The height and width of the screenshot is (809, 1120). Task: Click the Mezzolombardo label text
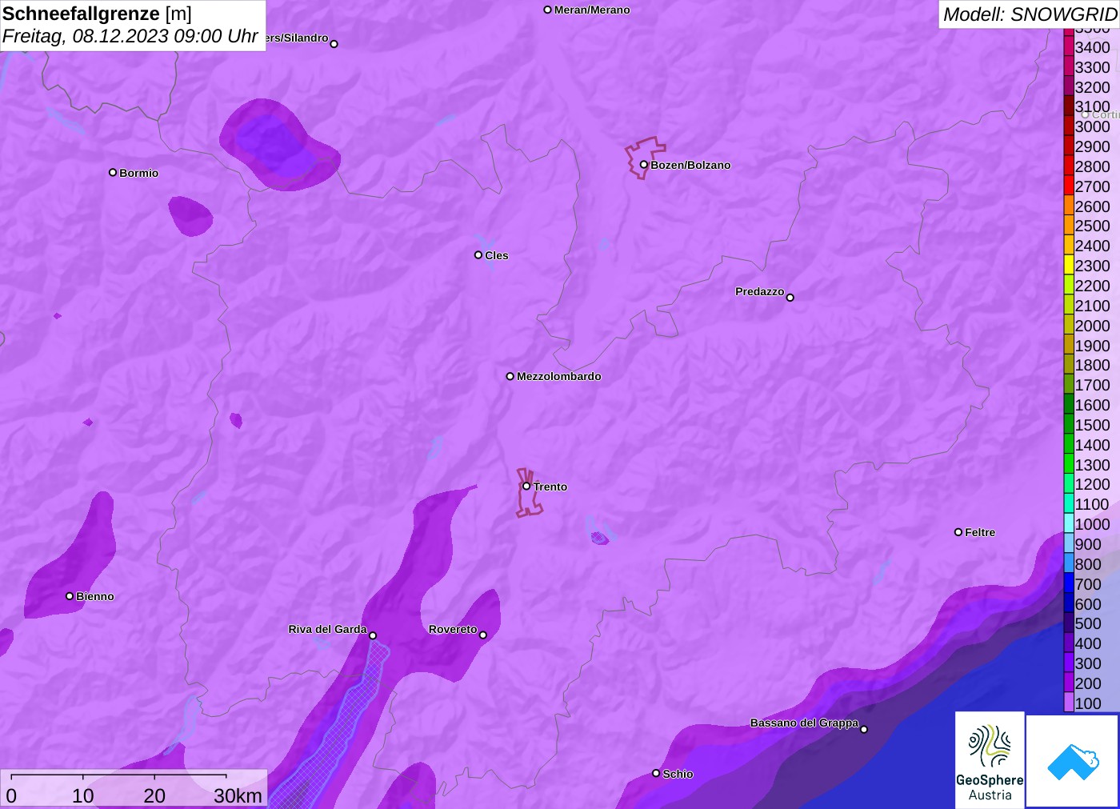click(x=559, y=376)
